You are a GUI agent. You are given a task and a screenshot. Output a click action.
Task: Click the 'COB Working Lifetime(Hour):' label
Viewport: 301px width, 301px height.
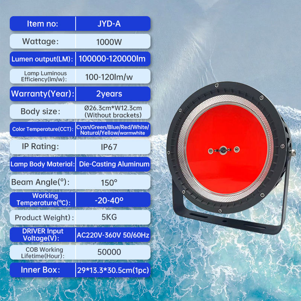click(x=43, y=252)
